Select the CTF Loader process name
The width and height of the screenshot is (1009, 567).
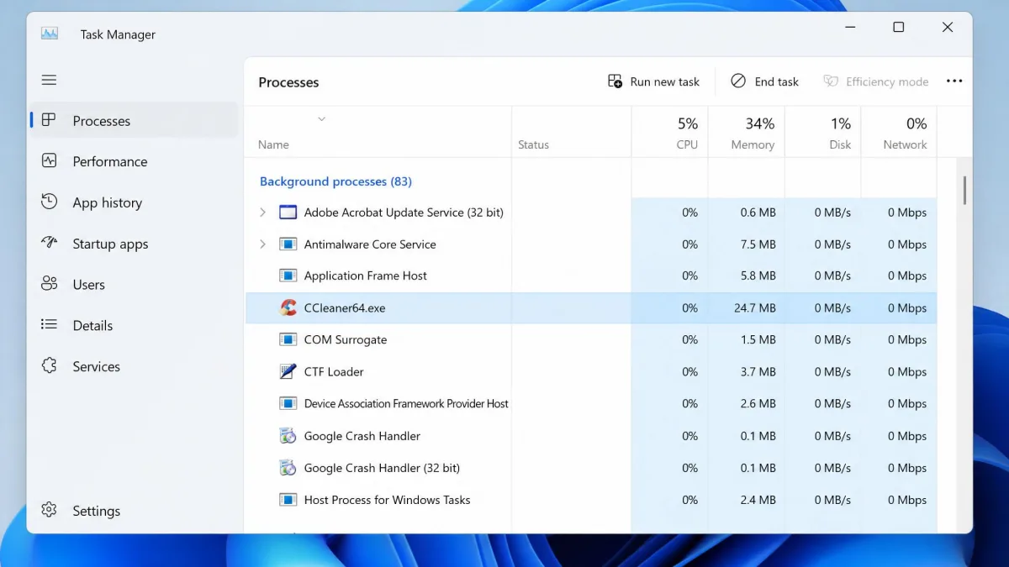[x=334, y=372]
